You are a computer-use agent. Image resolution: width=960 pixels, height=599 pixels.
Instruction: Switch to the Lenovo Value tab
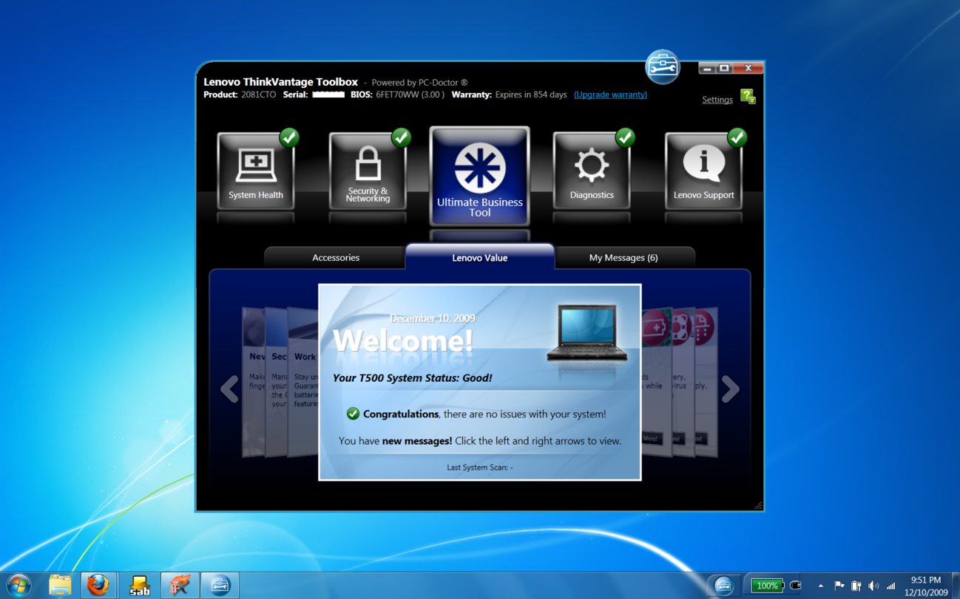click(479, 257)
